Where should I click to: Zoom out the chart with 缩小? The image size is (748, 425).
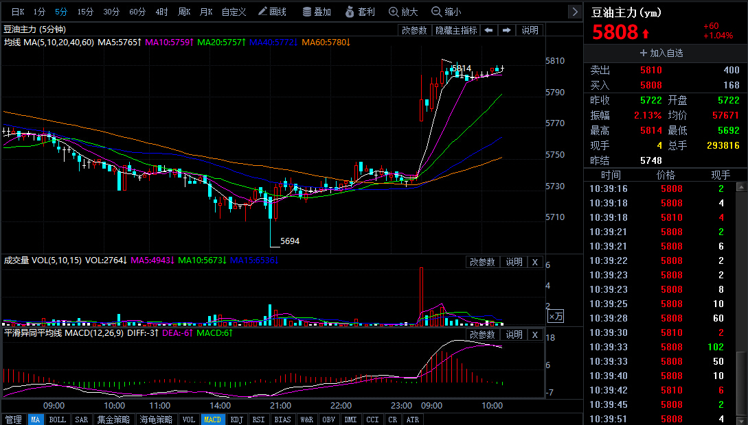point(446,12)
